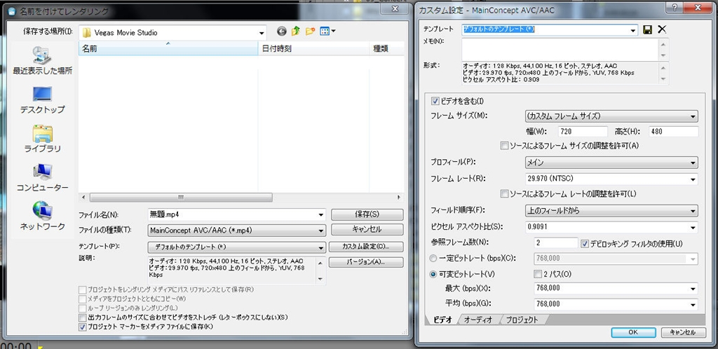Viewport: 718px width, 349px height.
Task: Click 高さ(H) input field
Action: [674, 131]
